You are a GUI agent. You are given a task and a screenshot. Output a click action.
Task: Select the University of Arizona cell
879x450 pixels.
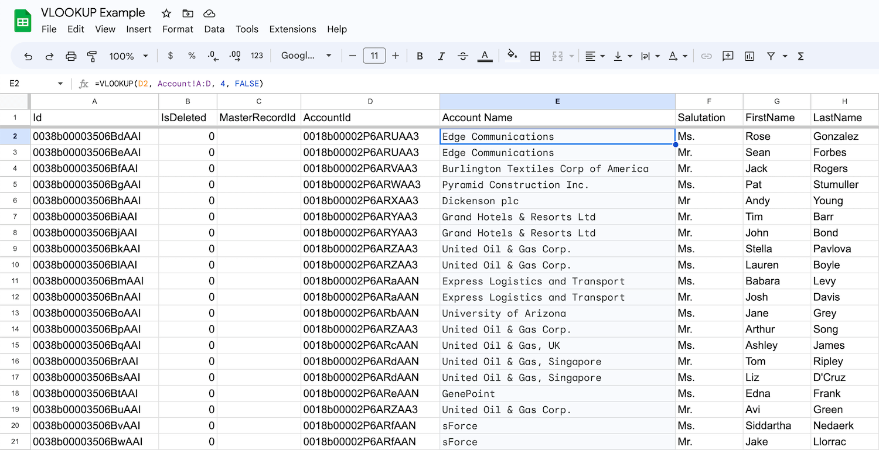pos(557,314)
